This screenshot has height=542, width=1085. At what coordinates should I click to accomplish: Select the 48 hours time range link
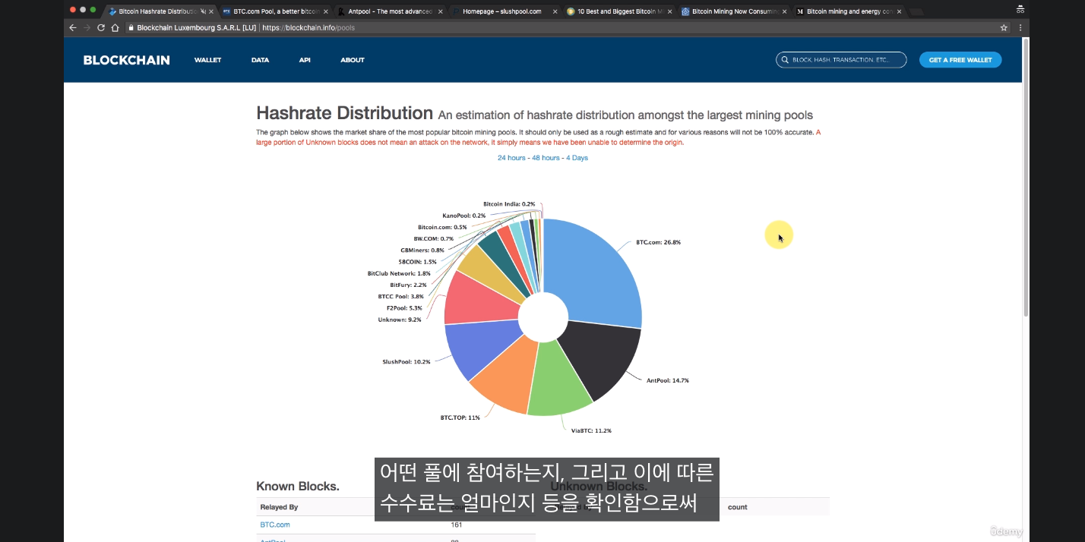pos(546,158)
